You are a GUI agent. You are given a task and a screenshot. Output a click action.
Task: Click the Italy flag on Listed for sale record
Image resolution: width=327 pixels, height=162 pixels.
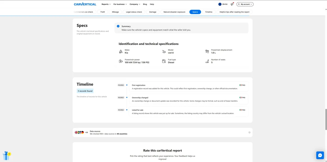click(x=241, y=110)
